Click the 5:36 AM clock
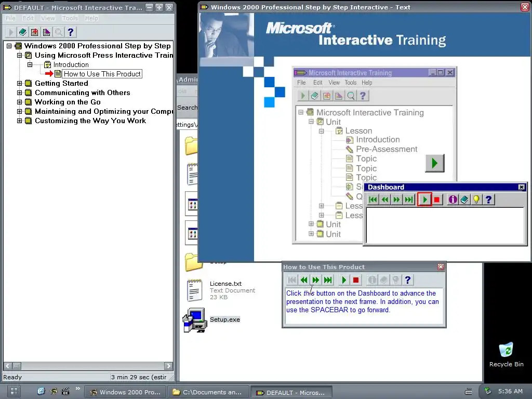The width and height of the screenshot is (532, 399). [510, 391]
